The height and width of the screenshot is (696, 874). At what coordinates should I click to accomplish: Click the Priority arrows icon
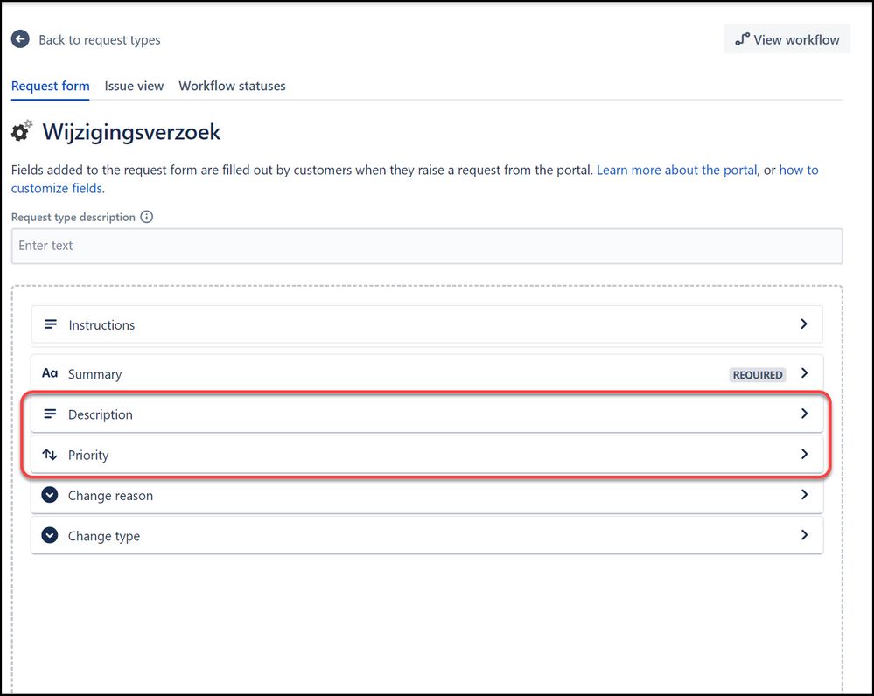coord(50,455)
